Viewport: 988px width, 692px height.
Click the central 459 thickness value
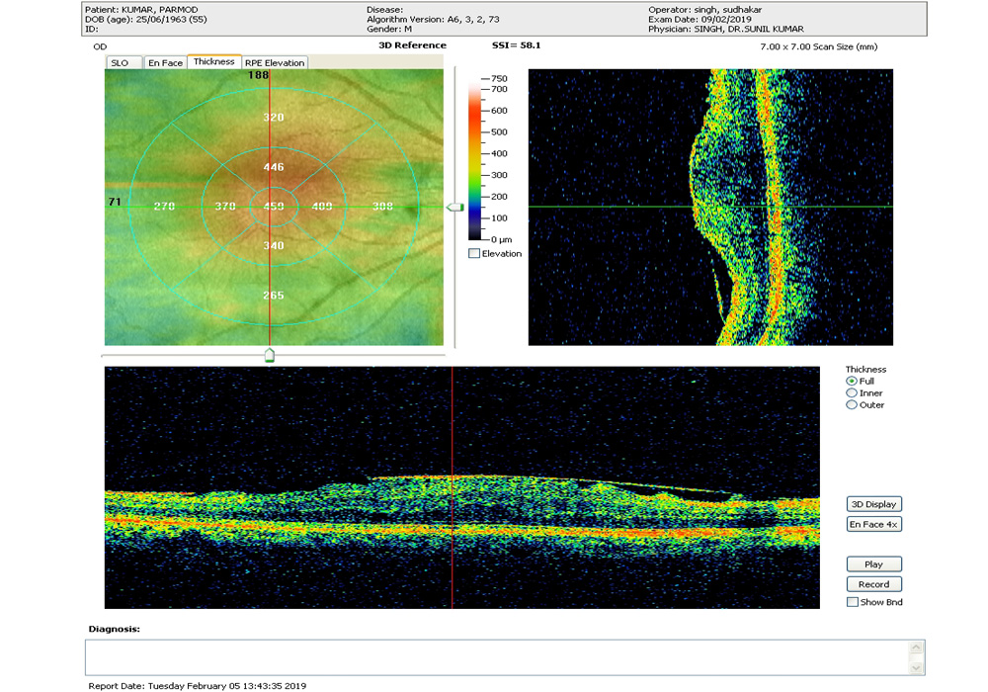(274, 206)
